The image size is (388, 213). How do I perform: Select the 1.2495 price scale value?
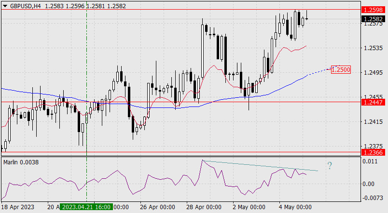[x=373, y=73]
